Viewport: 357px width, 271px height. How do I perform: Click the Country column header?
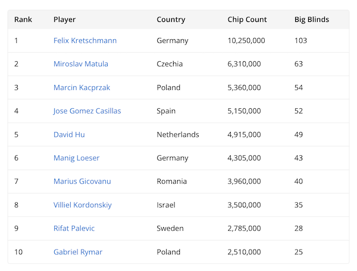(171, 20)
